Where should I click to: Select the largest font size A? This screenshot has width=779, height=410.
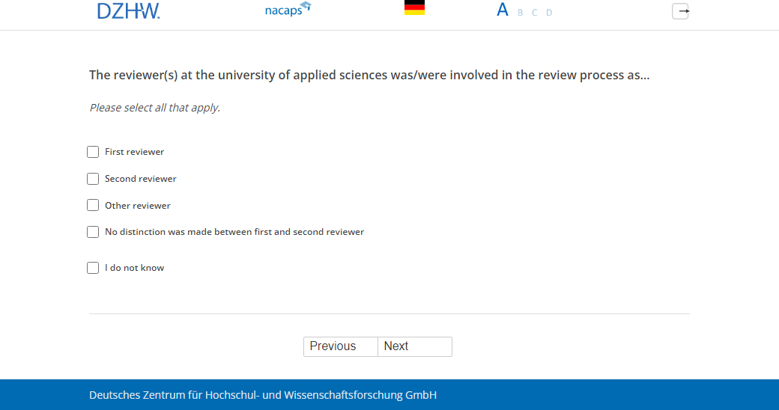coord(503,10)
